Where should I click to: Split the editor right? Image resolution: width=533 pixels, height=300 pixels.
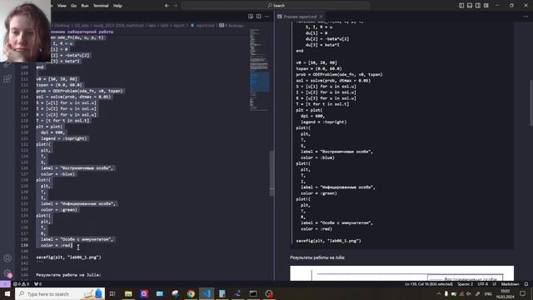259,17
